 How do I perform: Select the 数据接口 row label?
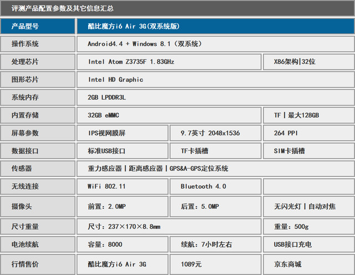click(x=38, y=151)
